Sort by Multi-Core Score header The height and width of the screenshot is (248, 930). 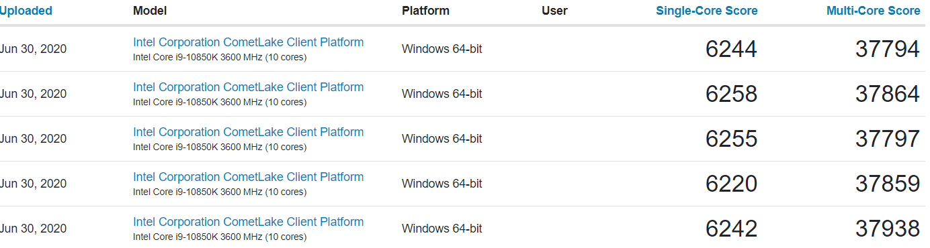[x=874, y=11]
